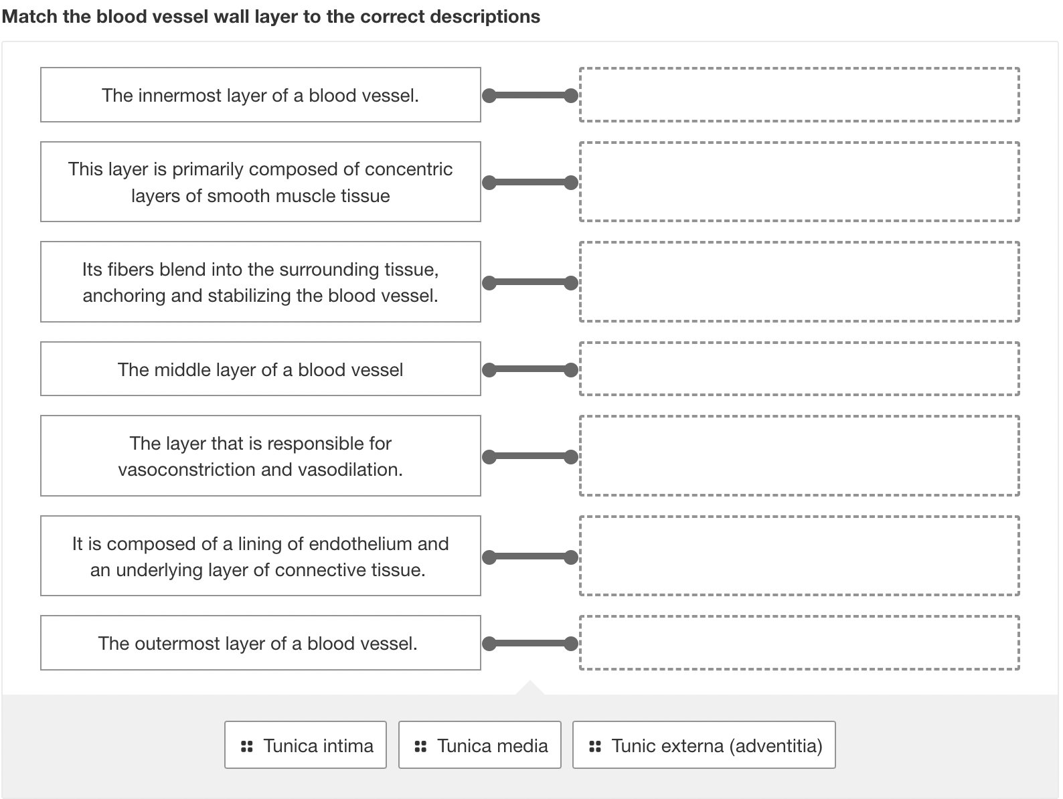The height and width of the screenshot is (799, 1063).
Task: Select the anchoring fibers description box
Action: [x=260, y=282]
